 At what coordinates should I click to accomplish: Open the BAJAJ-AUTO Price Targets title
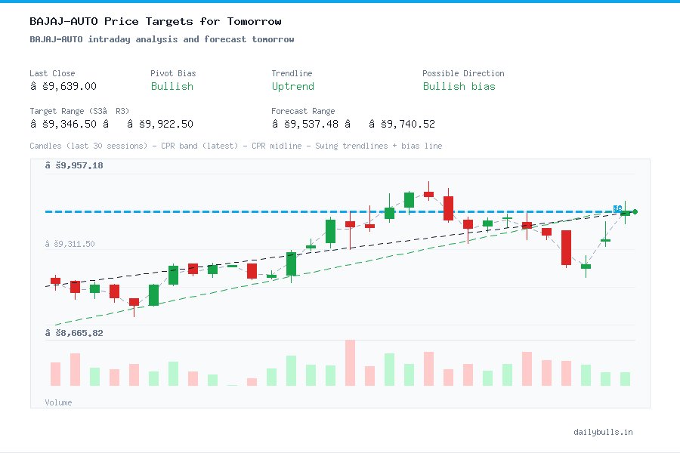click(x=151, y=21)
